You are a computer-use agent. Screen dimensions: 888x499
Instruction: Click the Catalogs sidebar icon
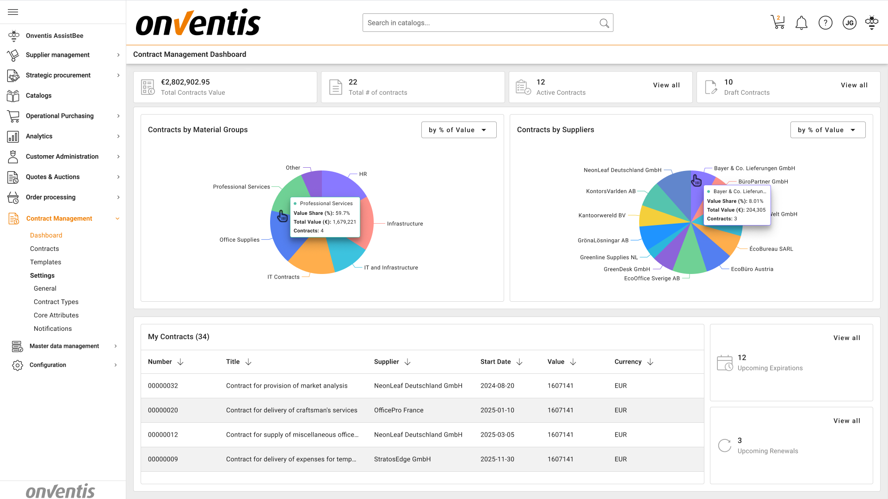[x=13, y=96]
